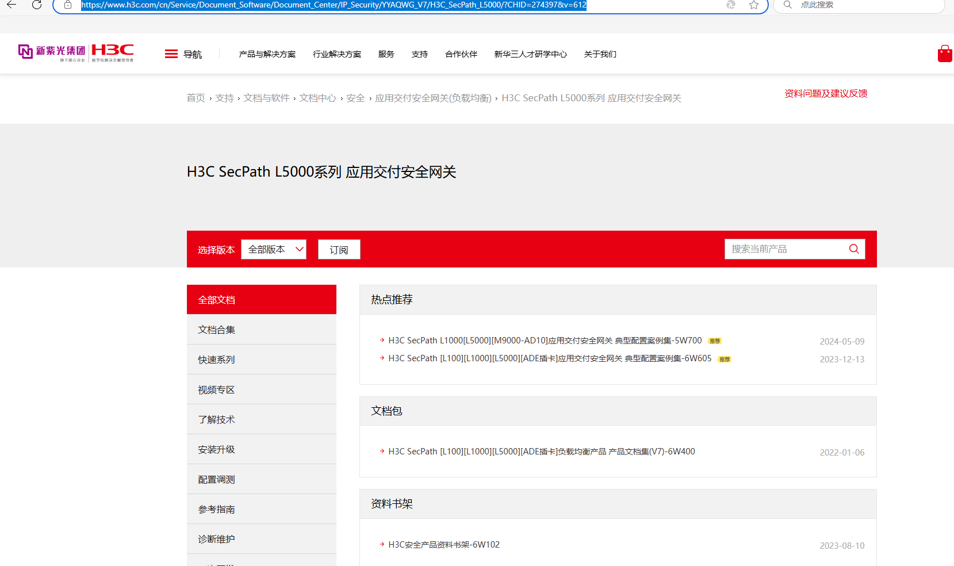The height and width of the screenshot is (566, 954).
Task: Click the 应用交付安全网关(负载均衡) breadcrumb
Action: [x=433, y=98]
